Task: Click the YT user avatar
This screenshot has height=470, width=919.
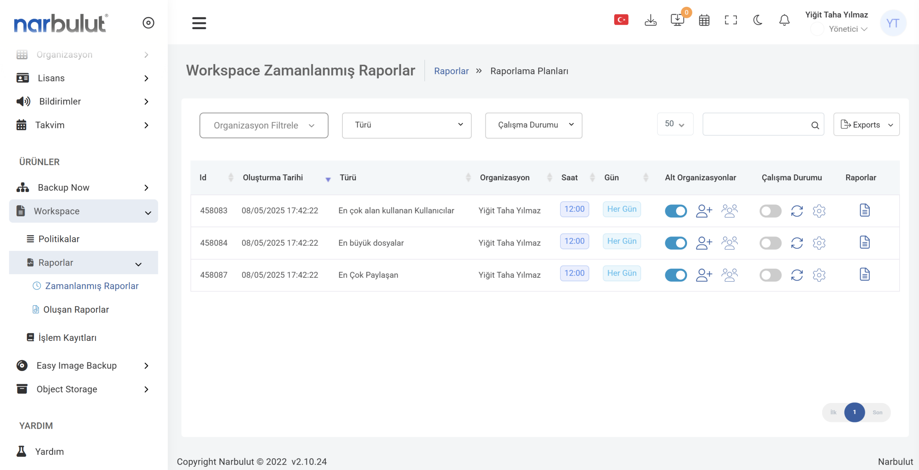Action: point(893,23)
